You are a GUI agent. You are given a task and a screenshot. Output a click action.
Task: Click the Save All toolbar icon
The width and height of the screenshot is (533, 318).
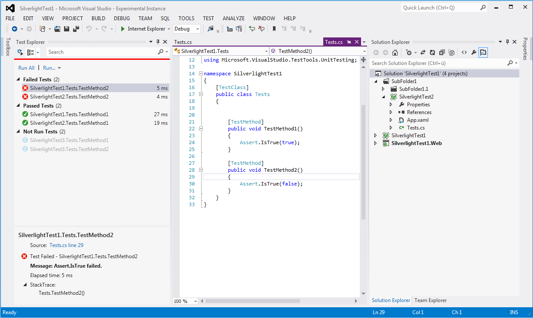coord(76,29)
